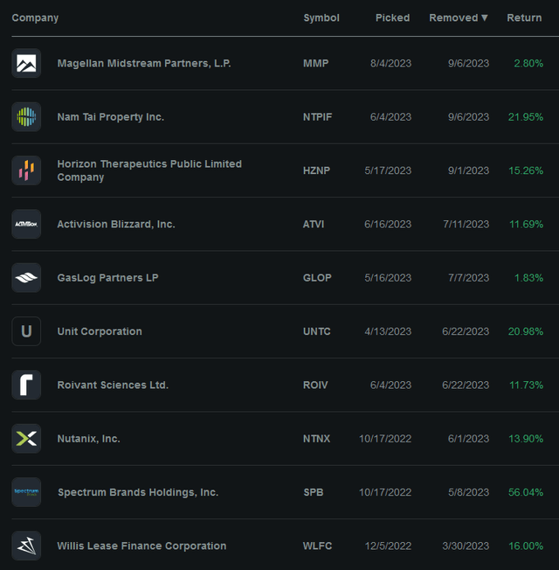Click the Willis Lease Finance logo icon
This screenshot has width=559, height=570.
pyautogui.click(x=26, y=546)
